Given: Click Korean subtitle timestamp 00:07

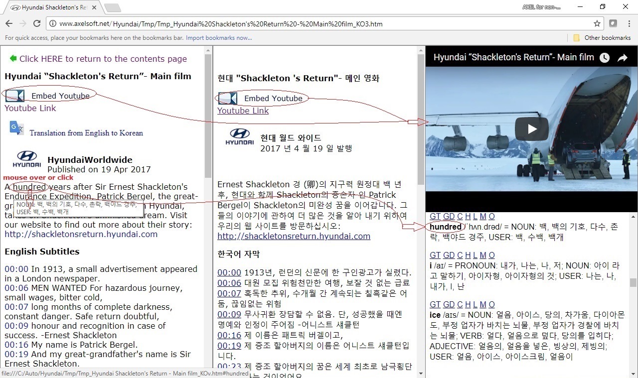Looking at the screenshot, I should [x=229, y=293].
